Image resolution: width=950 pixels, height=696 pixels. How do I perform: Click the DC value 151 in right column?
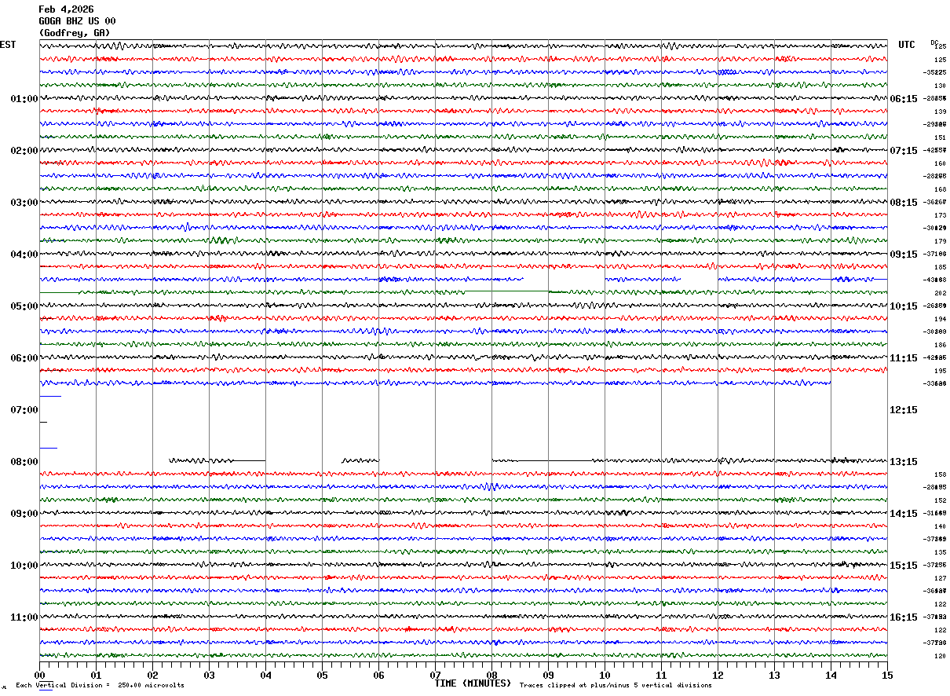[940, 137]
